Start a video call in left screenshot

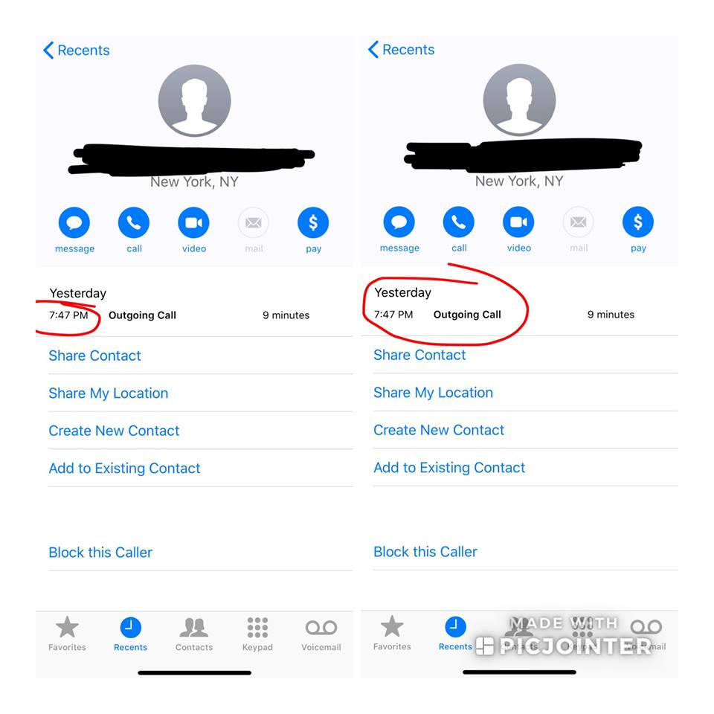coord(193,222)
